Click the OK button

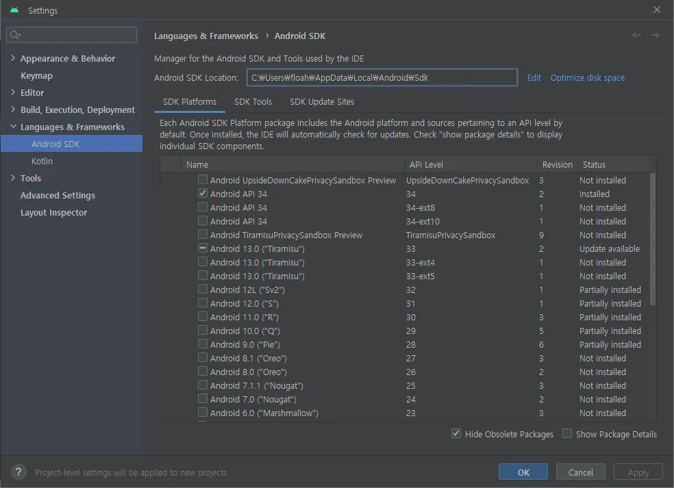point(523,472)
